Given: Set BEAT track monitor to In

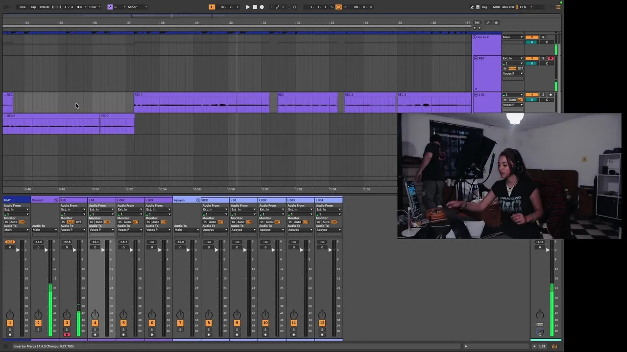Looking at the screenshot, I should pos(6,222).
